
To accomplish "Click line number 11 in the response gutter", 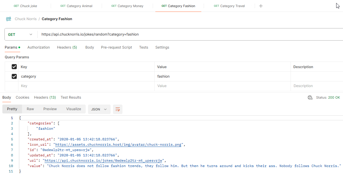I will click(x=11, y=171).
